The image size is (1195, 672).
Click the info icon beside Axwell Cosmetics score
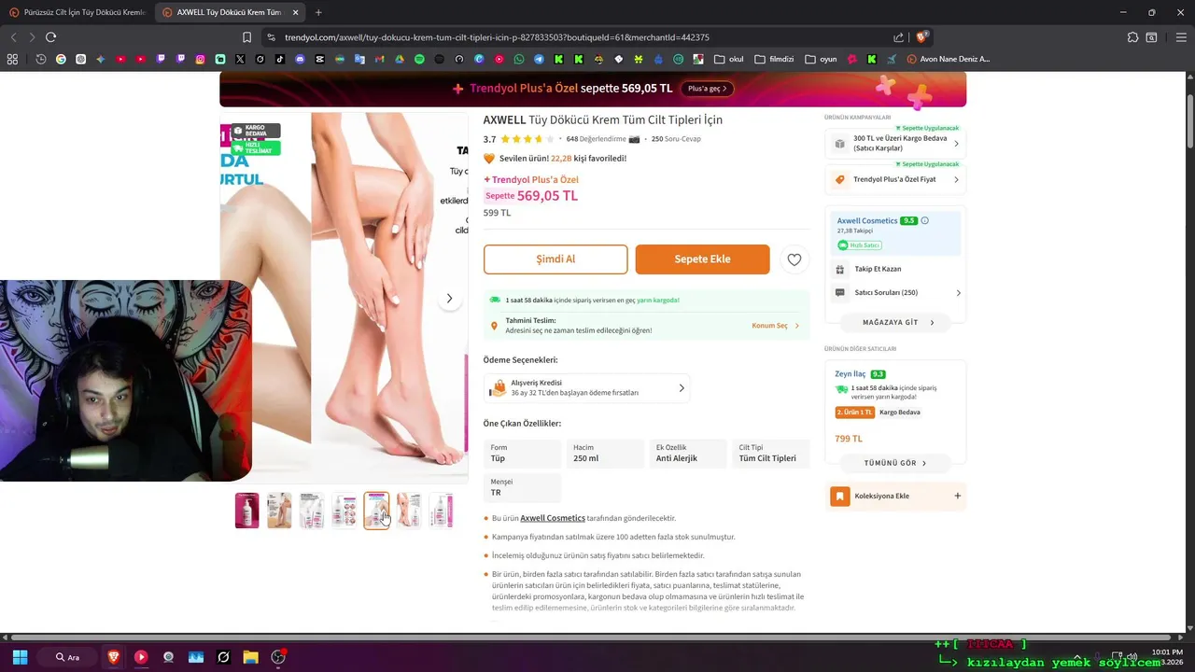925,221
